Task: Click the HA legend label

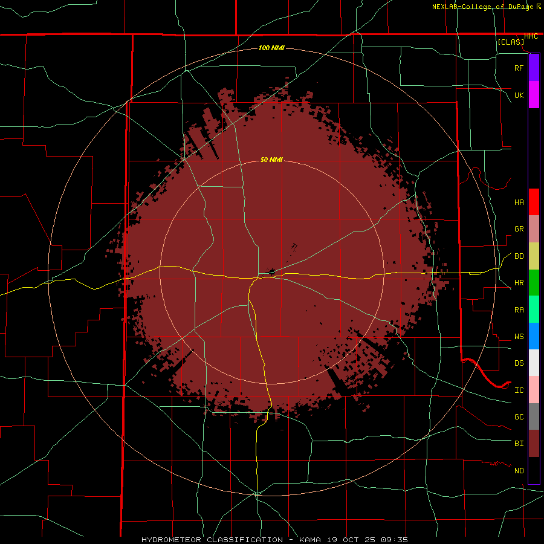Action: point(519,202)
